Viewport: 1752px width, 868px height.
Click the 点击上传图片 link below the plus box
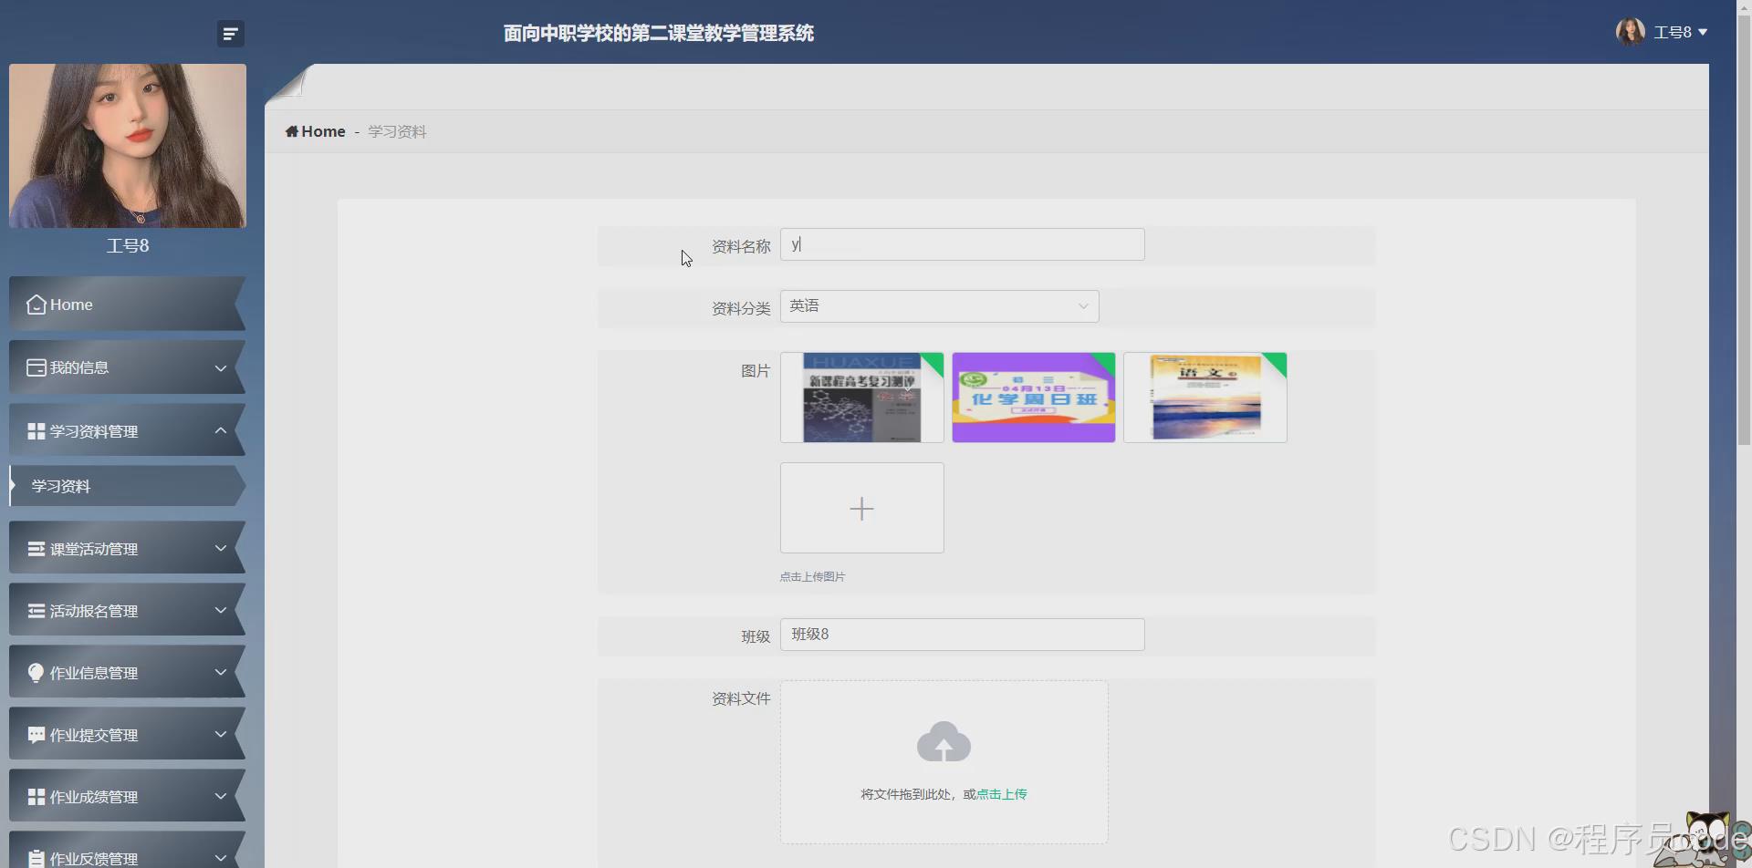click(812, 576)
